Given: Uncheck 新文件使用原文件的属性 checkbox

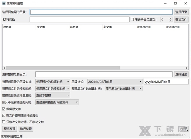Looking at the screenshot, I should [x=4, y=115].
